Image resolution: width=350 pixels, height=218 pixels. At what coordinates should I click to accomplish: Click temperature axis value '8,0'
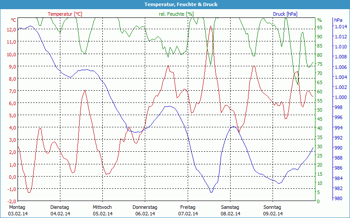click(x=13, y=78)
